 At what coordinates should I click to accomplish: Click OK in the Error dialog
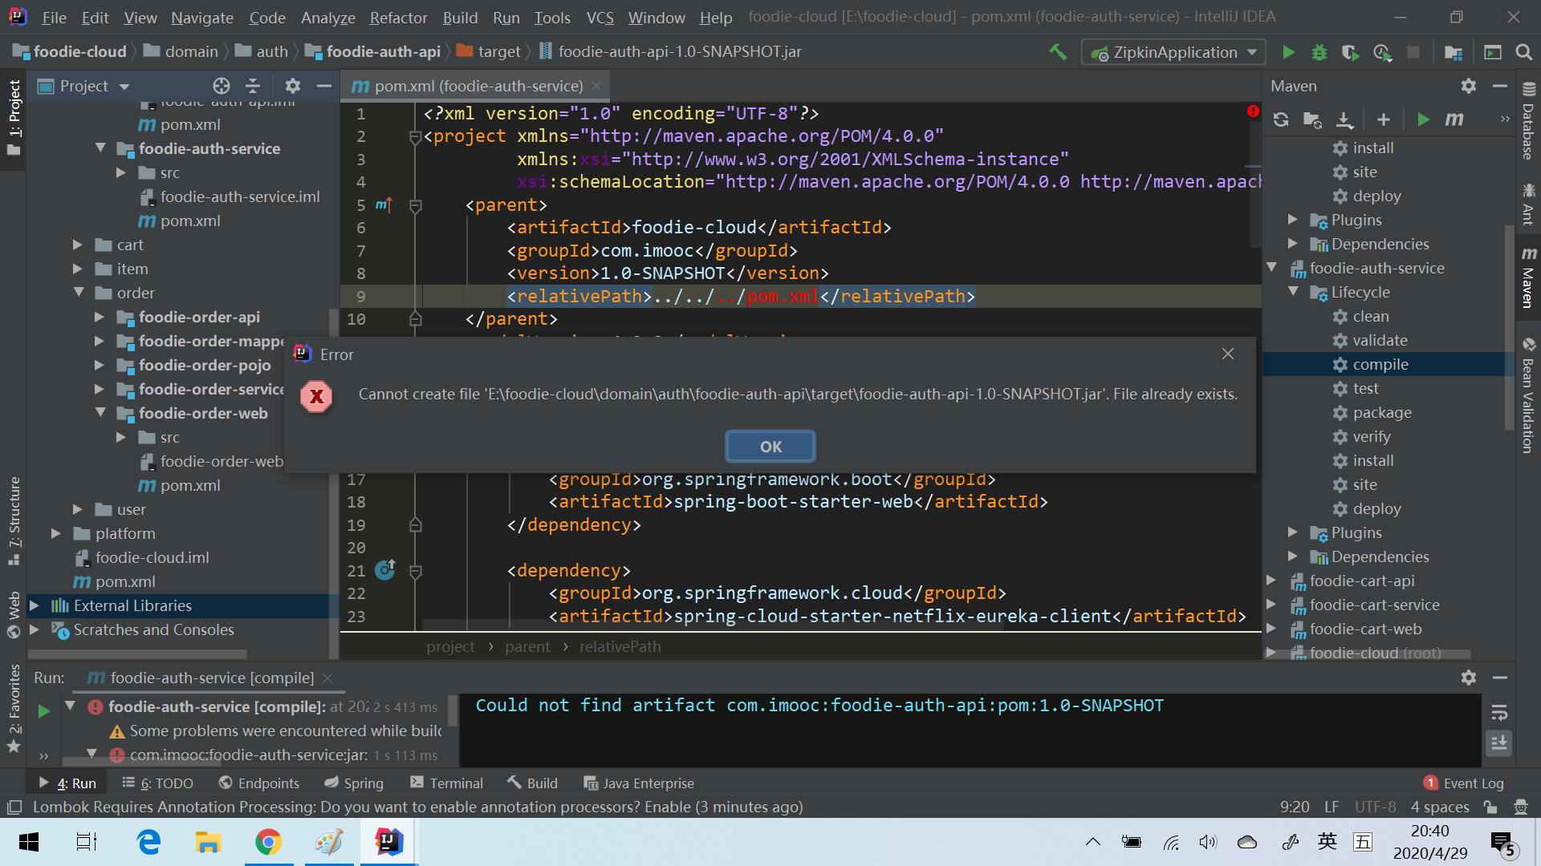(770, 447)
